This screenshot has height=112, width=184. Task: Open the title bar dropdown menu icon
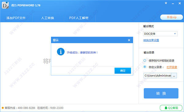coord(166,3)
